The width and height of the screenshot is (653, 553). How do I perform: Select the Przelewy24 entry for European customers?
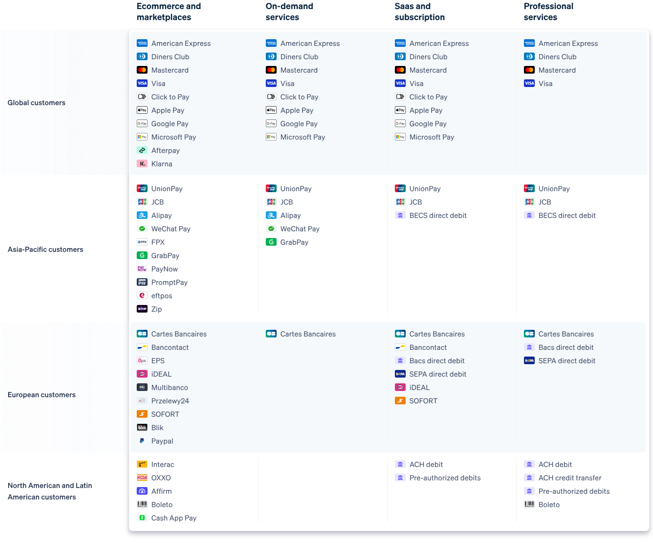pyautogui.click(x=170, y=401)
